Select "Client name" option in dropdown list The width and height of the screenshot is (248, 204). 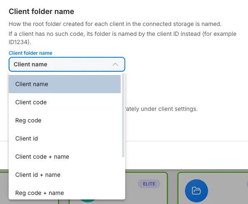[65, 84]
